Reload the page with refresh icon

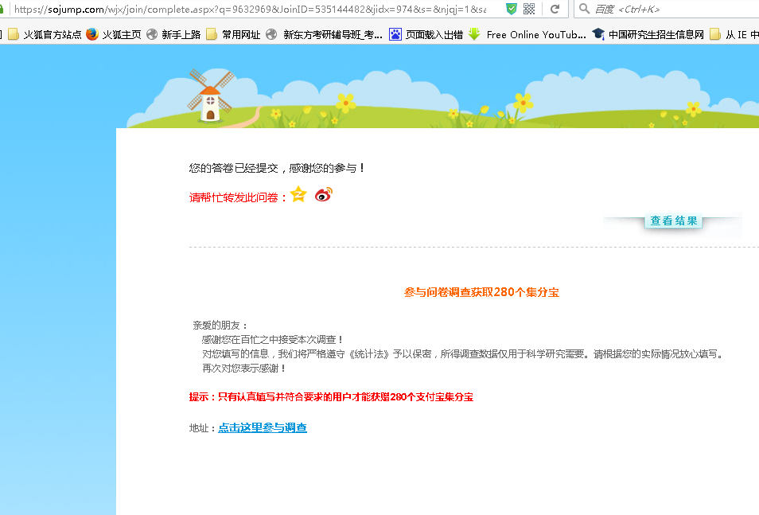tap(555, 9)
